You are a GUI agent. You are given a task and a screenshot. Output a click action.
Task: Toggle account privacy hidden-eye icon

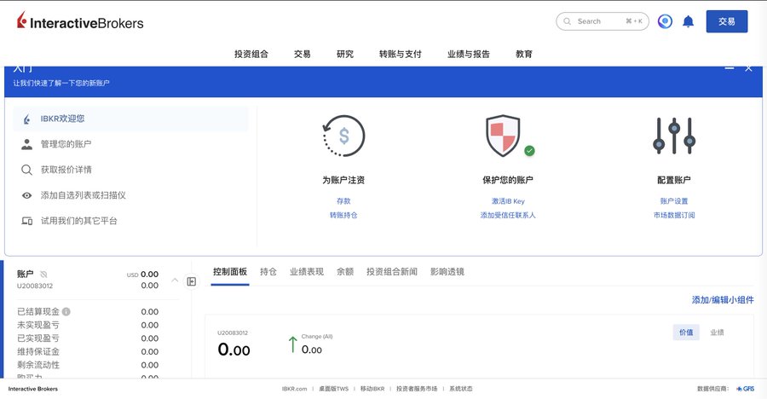43,275
